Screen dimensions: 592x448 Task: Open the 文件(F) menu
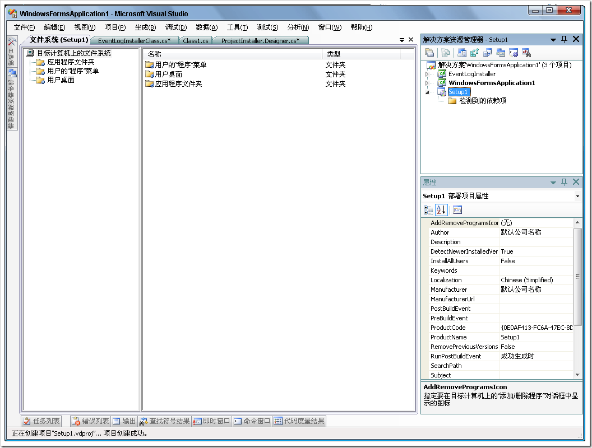click(24, 27)
